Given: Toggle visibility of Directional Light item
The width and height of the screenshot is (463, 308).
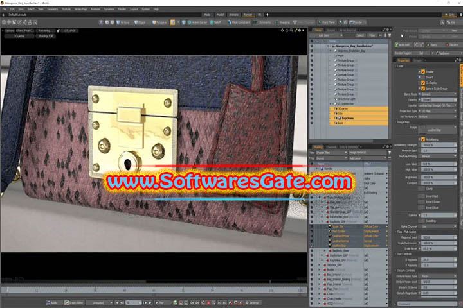Looking at the screenshot, I should [x=312, y=99].
